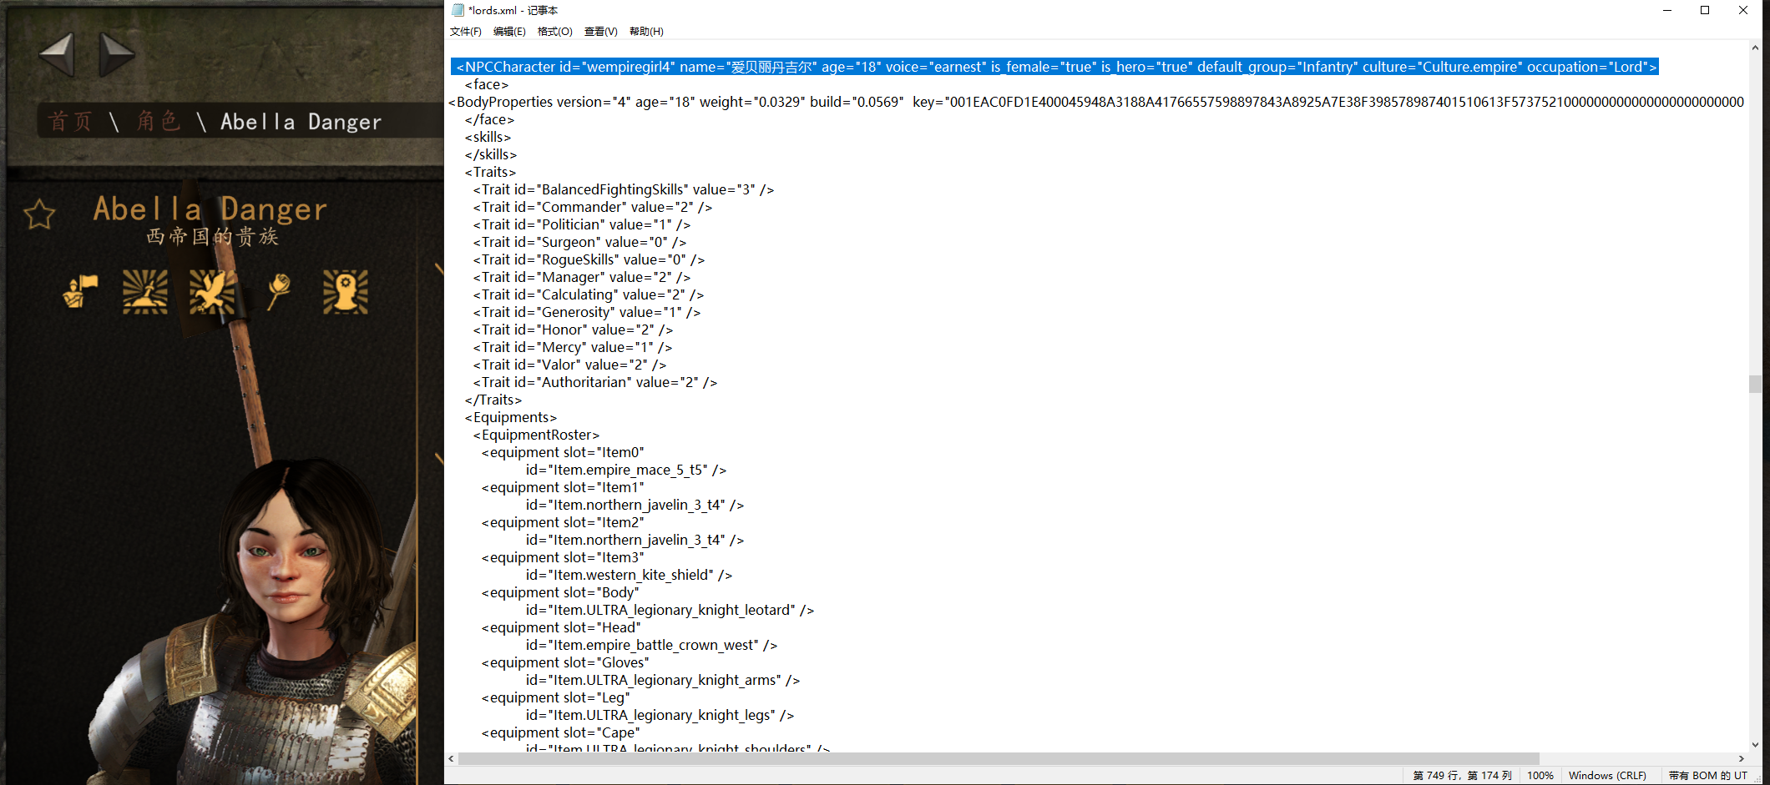Click the large Abella Danger name heading
Image resolution: width=1770 pixels, height=785 pixels.
click(210, 209)
